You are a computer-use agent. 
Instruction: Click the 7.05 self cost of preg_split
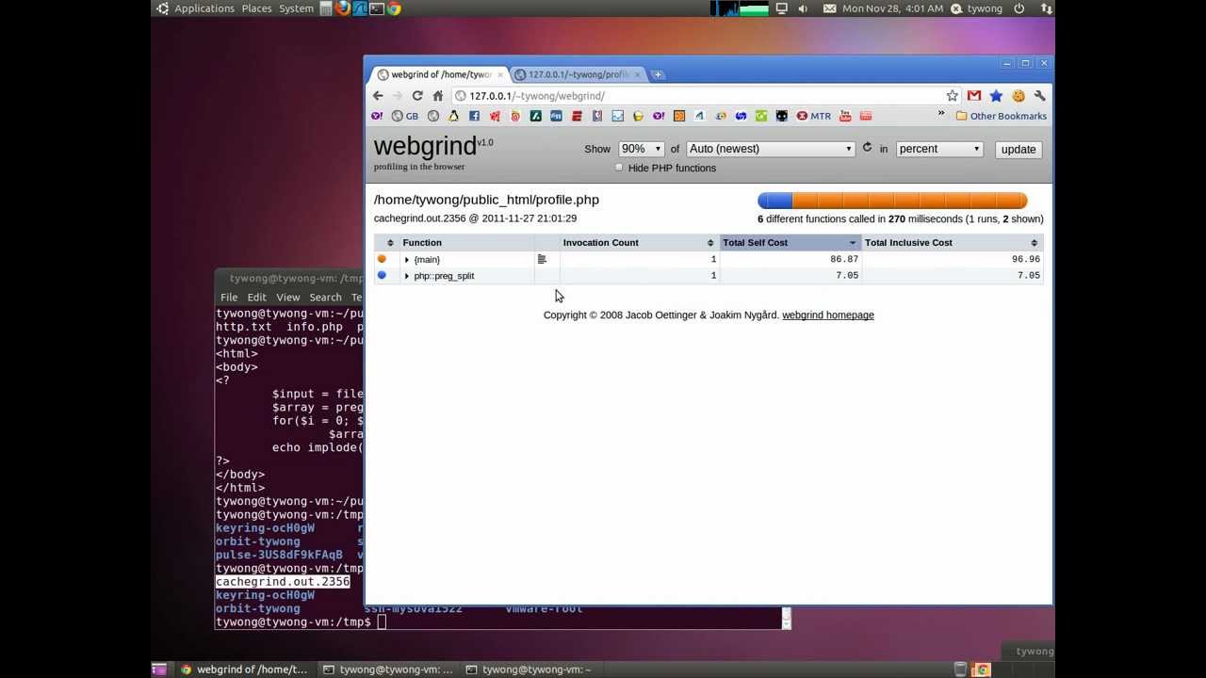click(x=846, y=276)
